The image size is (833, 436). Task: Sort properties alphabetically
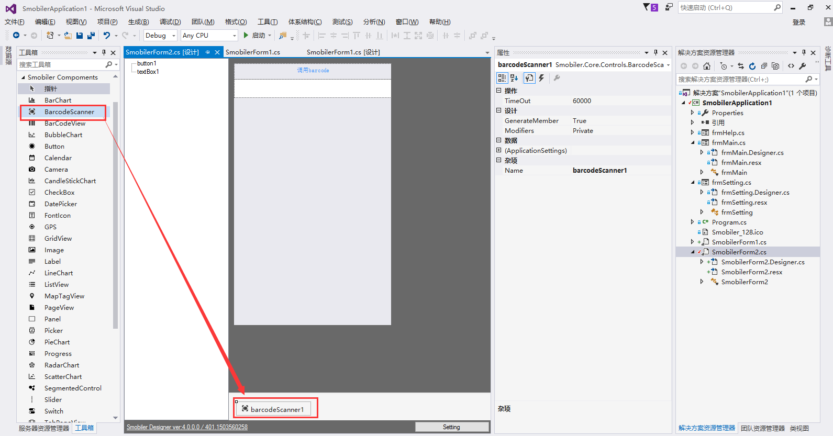pyautogui.click(x=514, y=78)
